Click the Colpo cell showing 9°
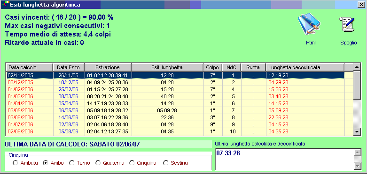 pyautogui.click(x=212, y=124)
